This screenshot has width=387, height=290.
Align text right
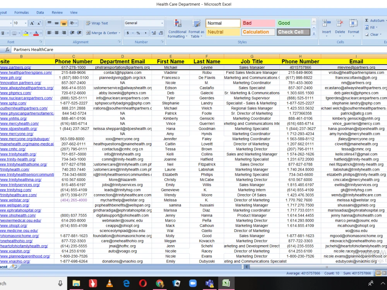pyautogui.click(x=64, y=32)
